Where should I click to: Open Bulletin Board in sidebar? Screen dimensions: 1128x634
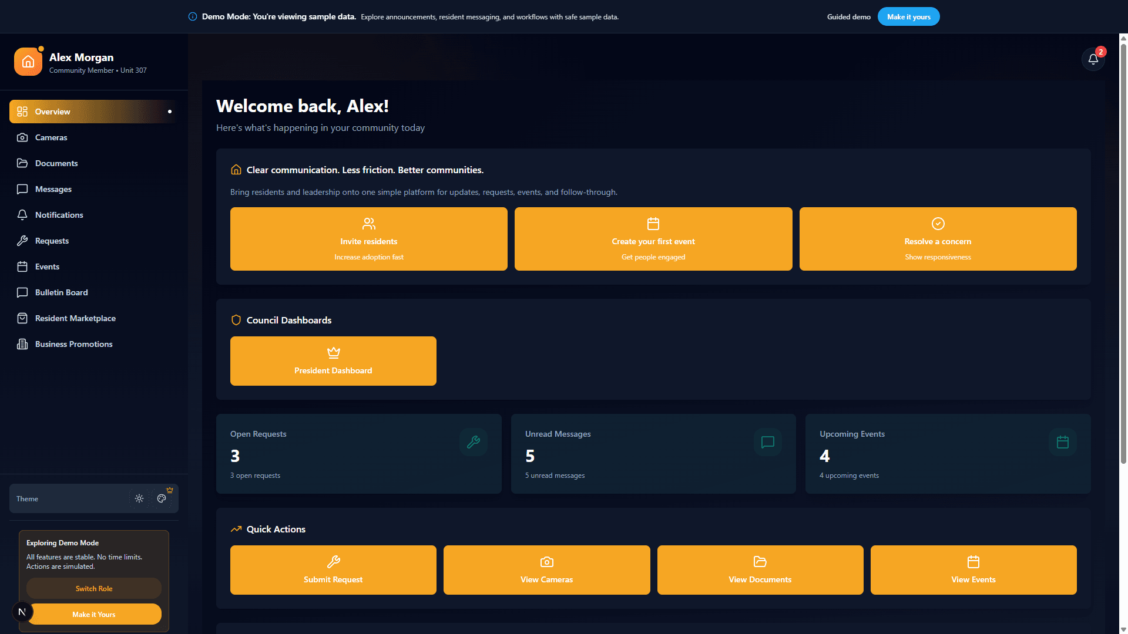click(93, 292)
